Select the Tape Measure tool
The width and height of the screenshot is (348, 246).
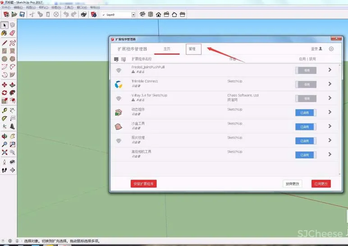(x=5, y=110)
